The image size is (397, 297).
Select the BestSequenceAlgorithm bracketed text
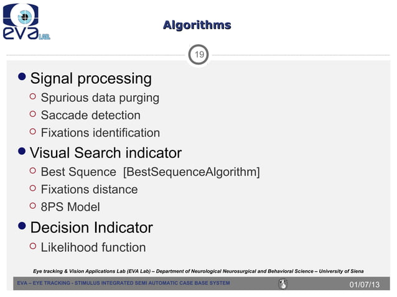coord(192,172)
